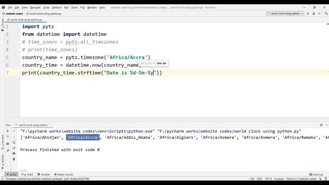
Task: Toggle soft-wrap in the Run console
Action: tap(14, 142)
